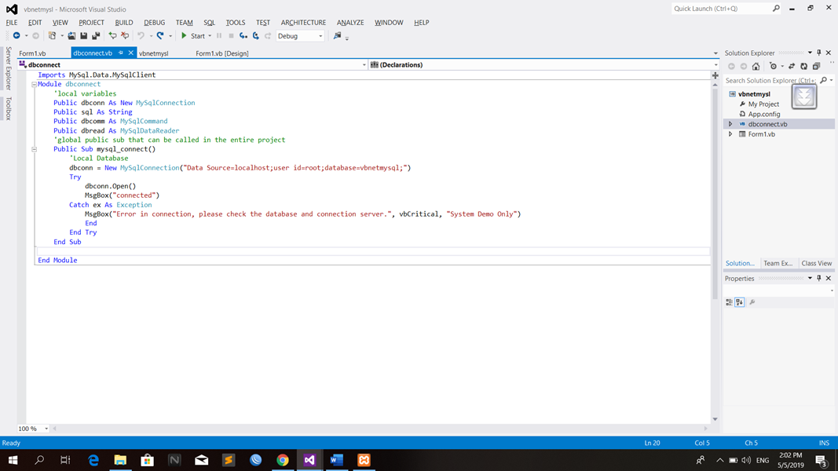This screenshot has width=838, height=471.
Task: Click the Sync with Active Document icon
Action: (x=792, y=66)
